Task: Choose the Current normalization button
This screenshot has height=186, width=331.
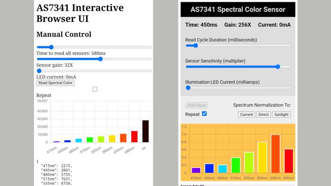Action: click(x=247, y=114)
